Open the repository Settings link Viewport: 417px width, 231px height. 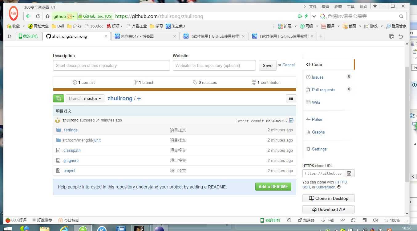pyautogui.click(x=319, y=149)
